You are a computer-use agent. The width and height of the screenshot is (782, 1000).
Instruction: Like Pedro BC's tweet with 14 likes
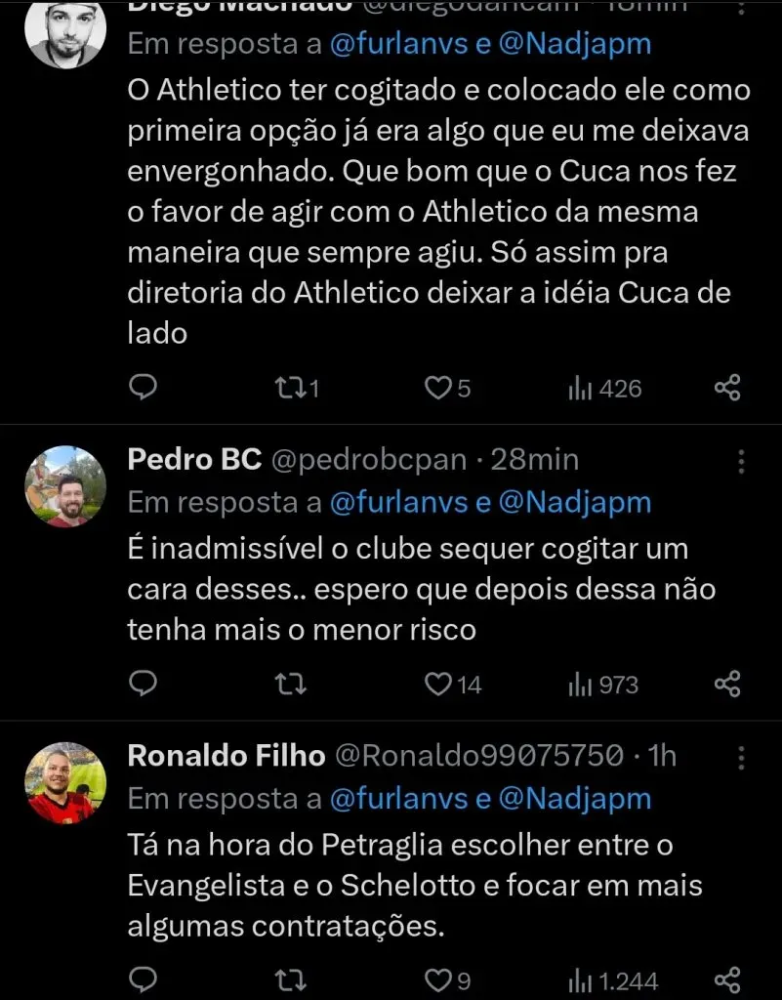pos(438,684)
